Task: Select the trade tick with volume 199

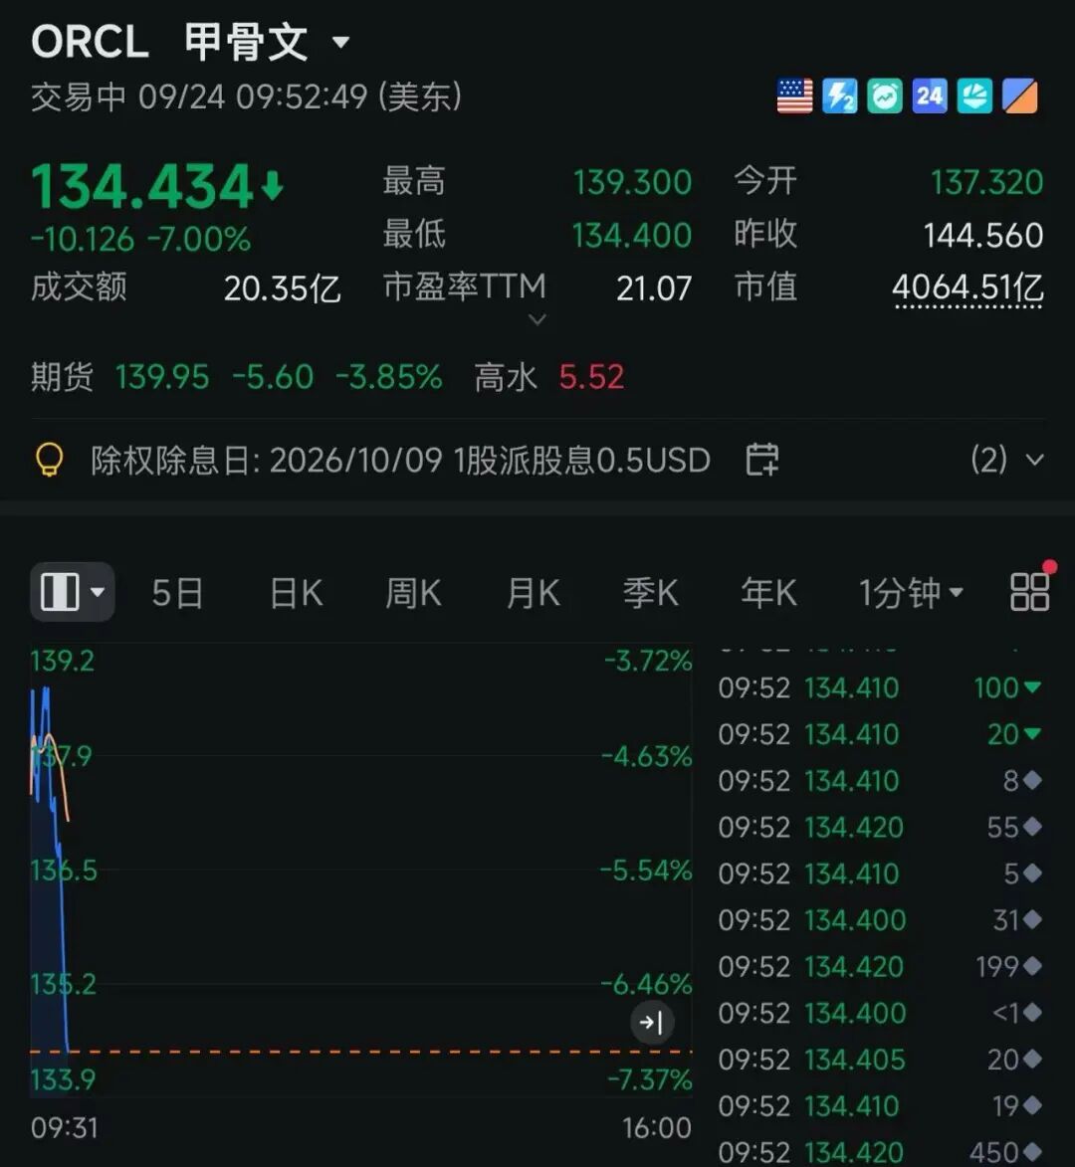Action: point(881,966)
